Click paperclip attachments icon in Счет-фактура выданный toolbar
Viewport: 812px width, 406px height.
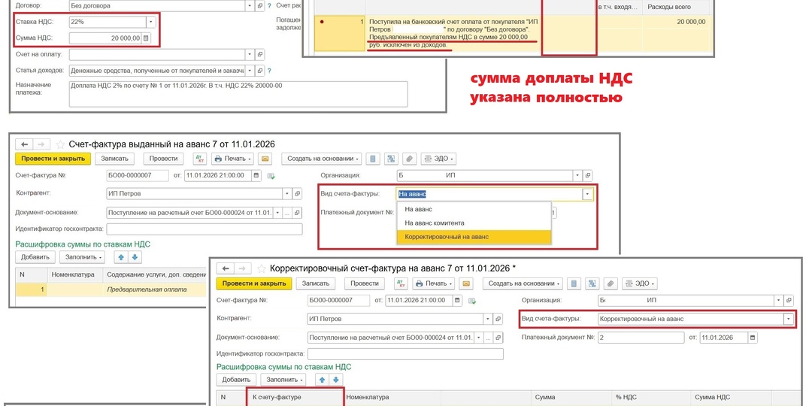coord(410,159)
